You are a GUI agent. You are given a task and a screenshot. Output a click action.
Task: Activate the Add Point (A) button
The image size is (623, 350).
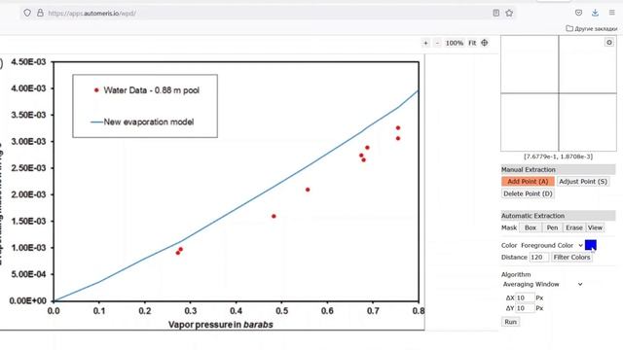(528, 182)
